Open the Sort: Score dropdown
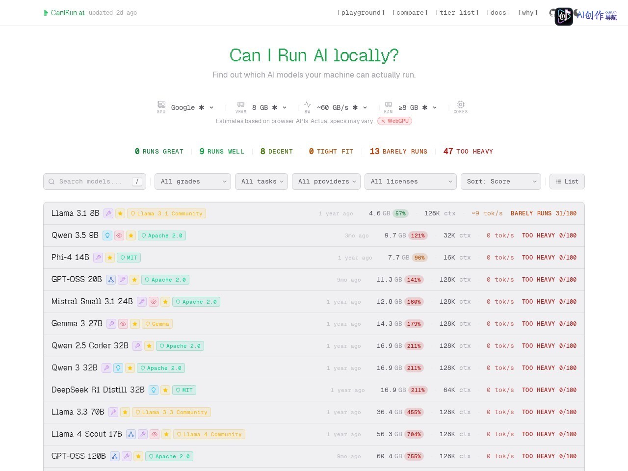This screenshot has width=628, height=471. (x=501, y=182)
